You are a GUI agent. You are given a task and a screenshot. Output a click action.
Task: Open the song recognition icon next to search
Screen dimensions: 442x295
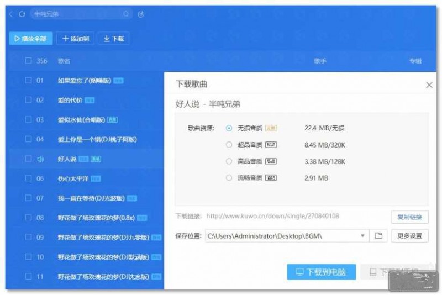141,14
